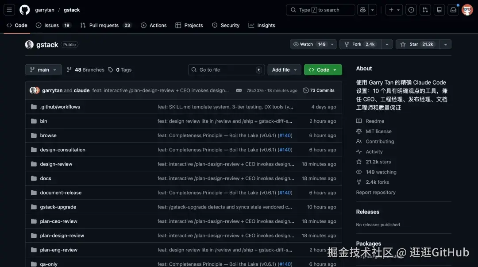Switch to the Actions tab

154,25
